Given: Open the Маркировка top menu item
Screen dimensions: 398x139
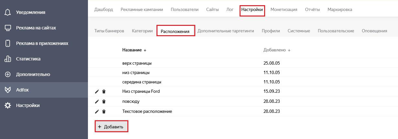Looking at the screenshot, I should click(340, 9).
